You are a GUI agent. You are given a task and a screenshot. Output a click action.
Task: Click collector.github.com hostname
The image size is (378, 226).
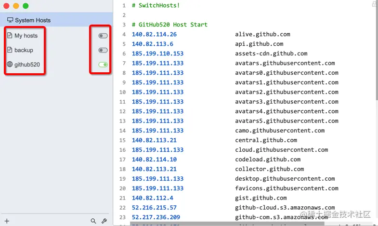[270, 169]
